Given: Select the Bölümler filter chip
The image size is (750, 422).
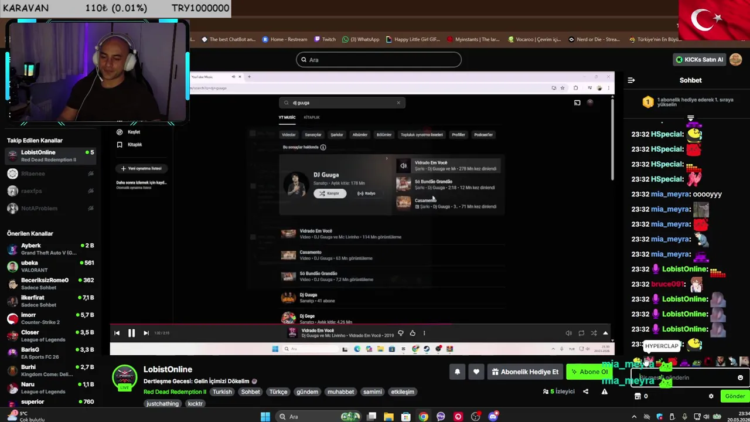Looking at the screenshot, I should (384, 135).
